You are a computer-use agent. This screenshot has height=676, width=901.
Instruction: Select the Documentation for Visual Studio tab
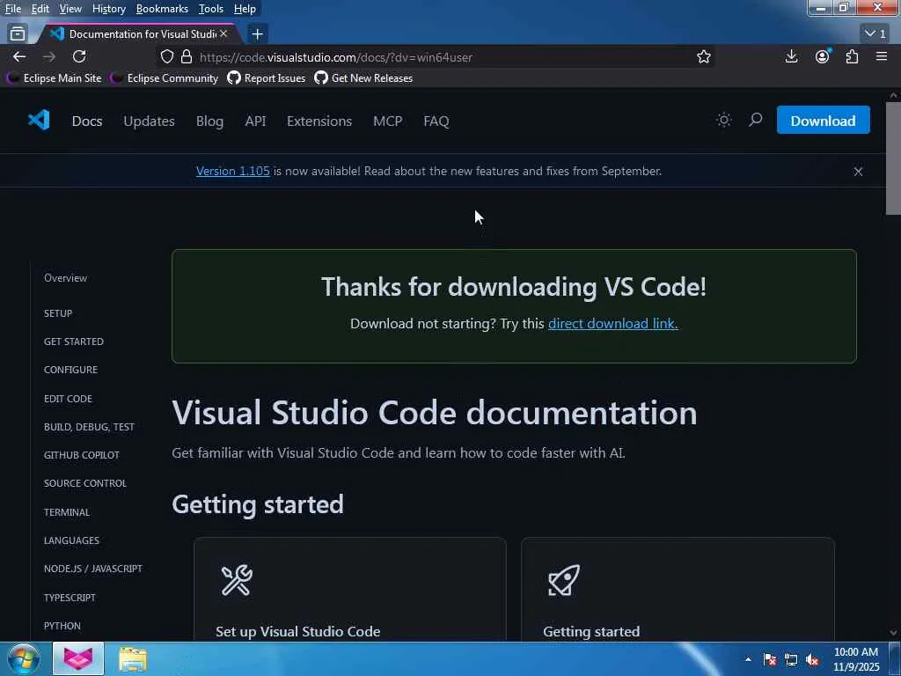(x=138, y=34)
